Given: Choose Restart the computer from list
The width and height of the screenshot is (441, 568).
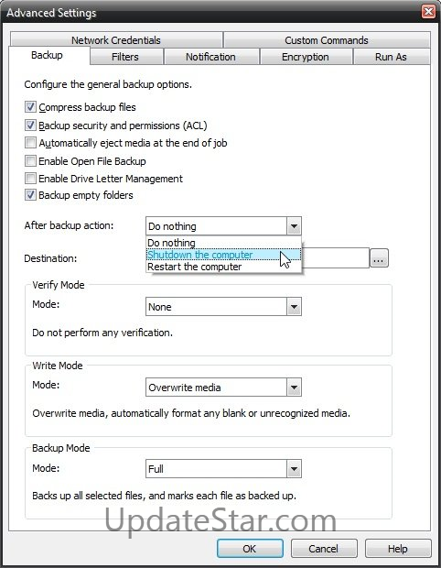Looking at the screenshot, I should pos(223,267).
